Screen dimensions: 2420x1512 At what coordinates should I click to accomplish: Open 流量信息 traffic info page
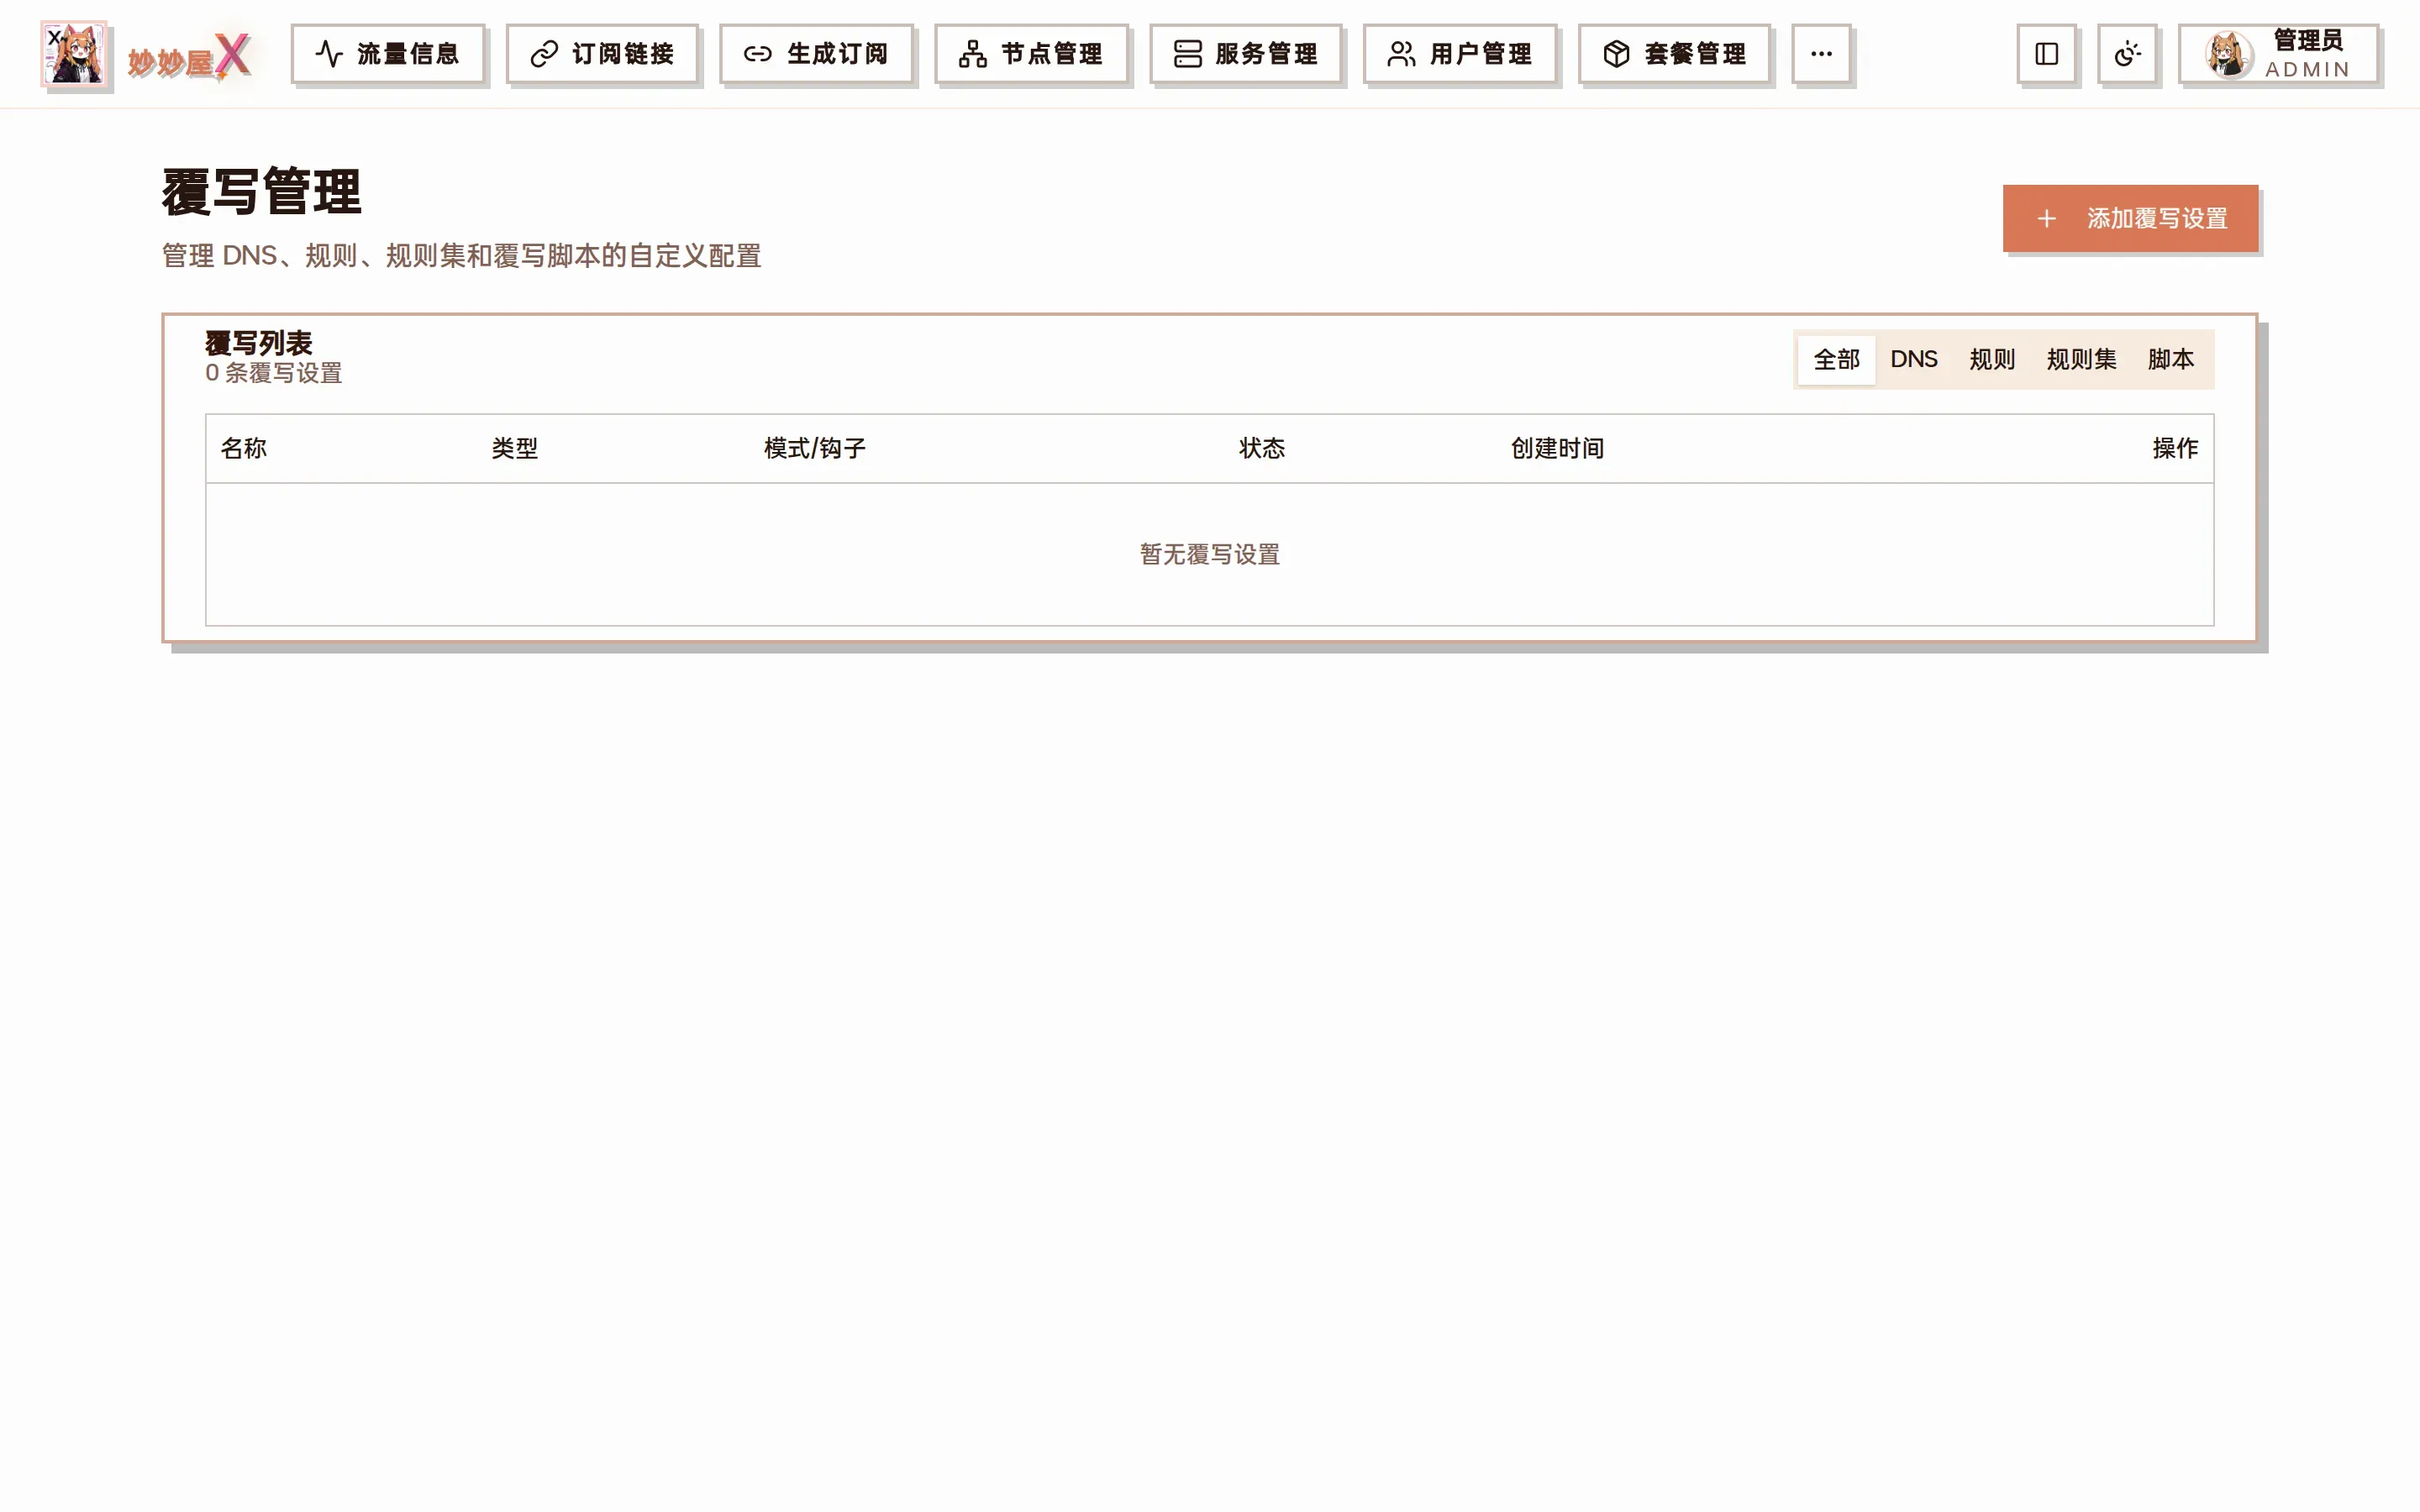click(x=388, y=54)
